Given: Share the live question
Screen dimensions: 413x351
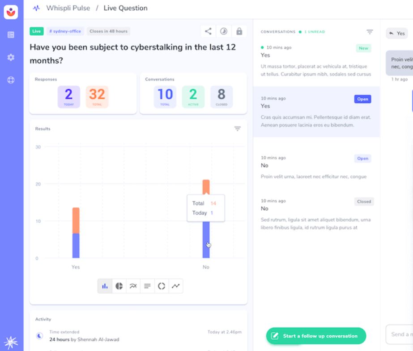Looking at the screenshot, I should 208,31.
